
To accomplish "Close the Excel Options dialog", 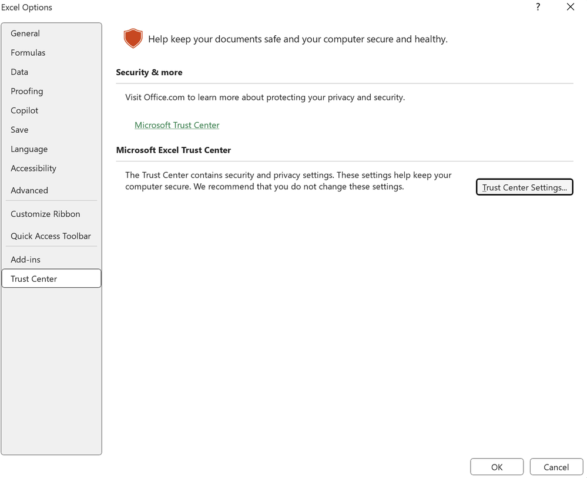I will click(570, 7).
